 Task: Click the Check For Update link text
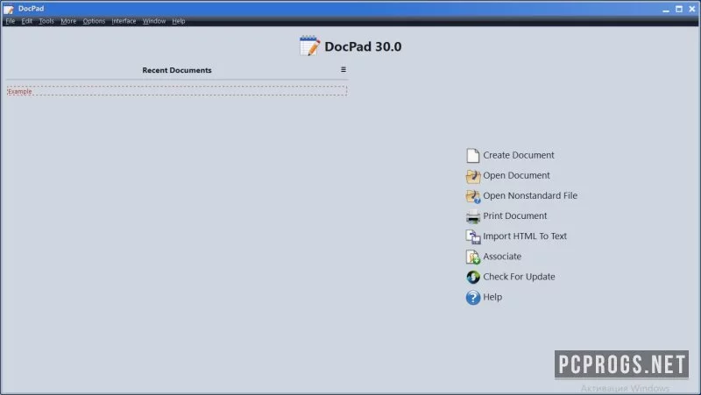(x=519, y=277)
